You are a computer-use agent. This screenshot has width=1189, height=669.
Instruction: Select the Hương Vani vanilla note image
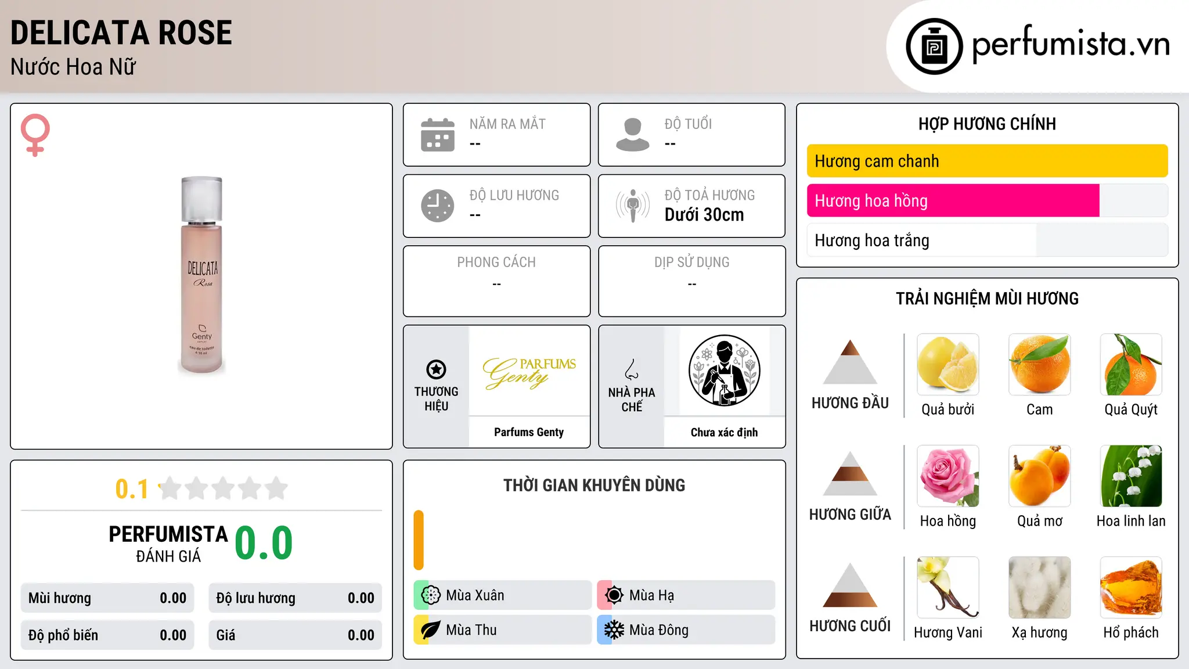948,588
